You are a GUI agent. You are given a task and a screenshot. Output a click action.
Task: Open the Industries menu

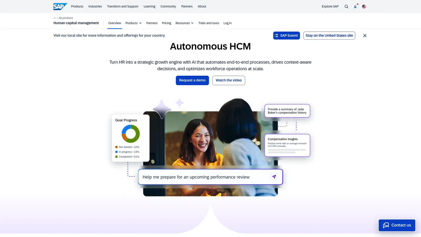point(95,6)
